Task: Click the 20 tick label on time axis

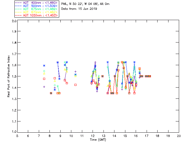Action: [179, 136]
